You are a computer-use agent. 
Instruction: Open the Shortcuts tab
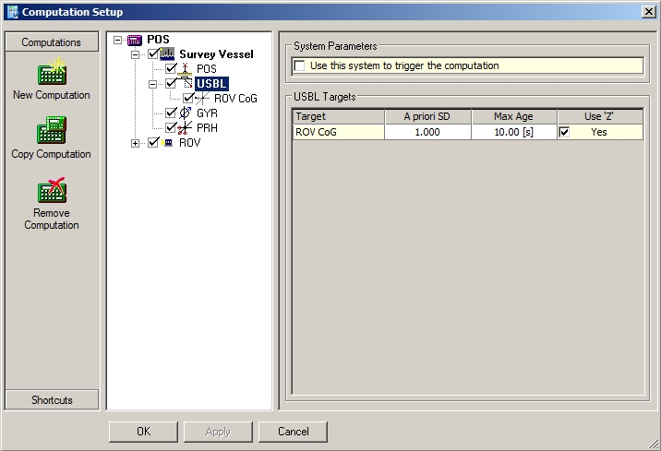click(52, 399)
